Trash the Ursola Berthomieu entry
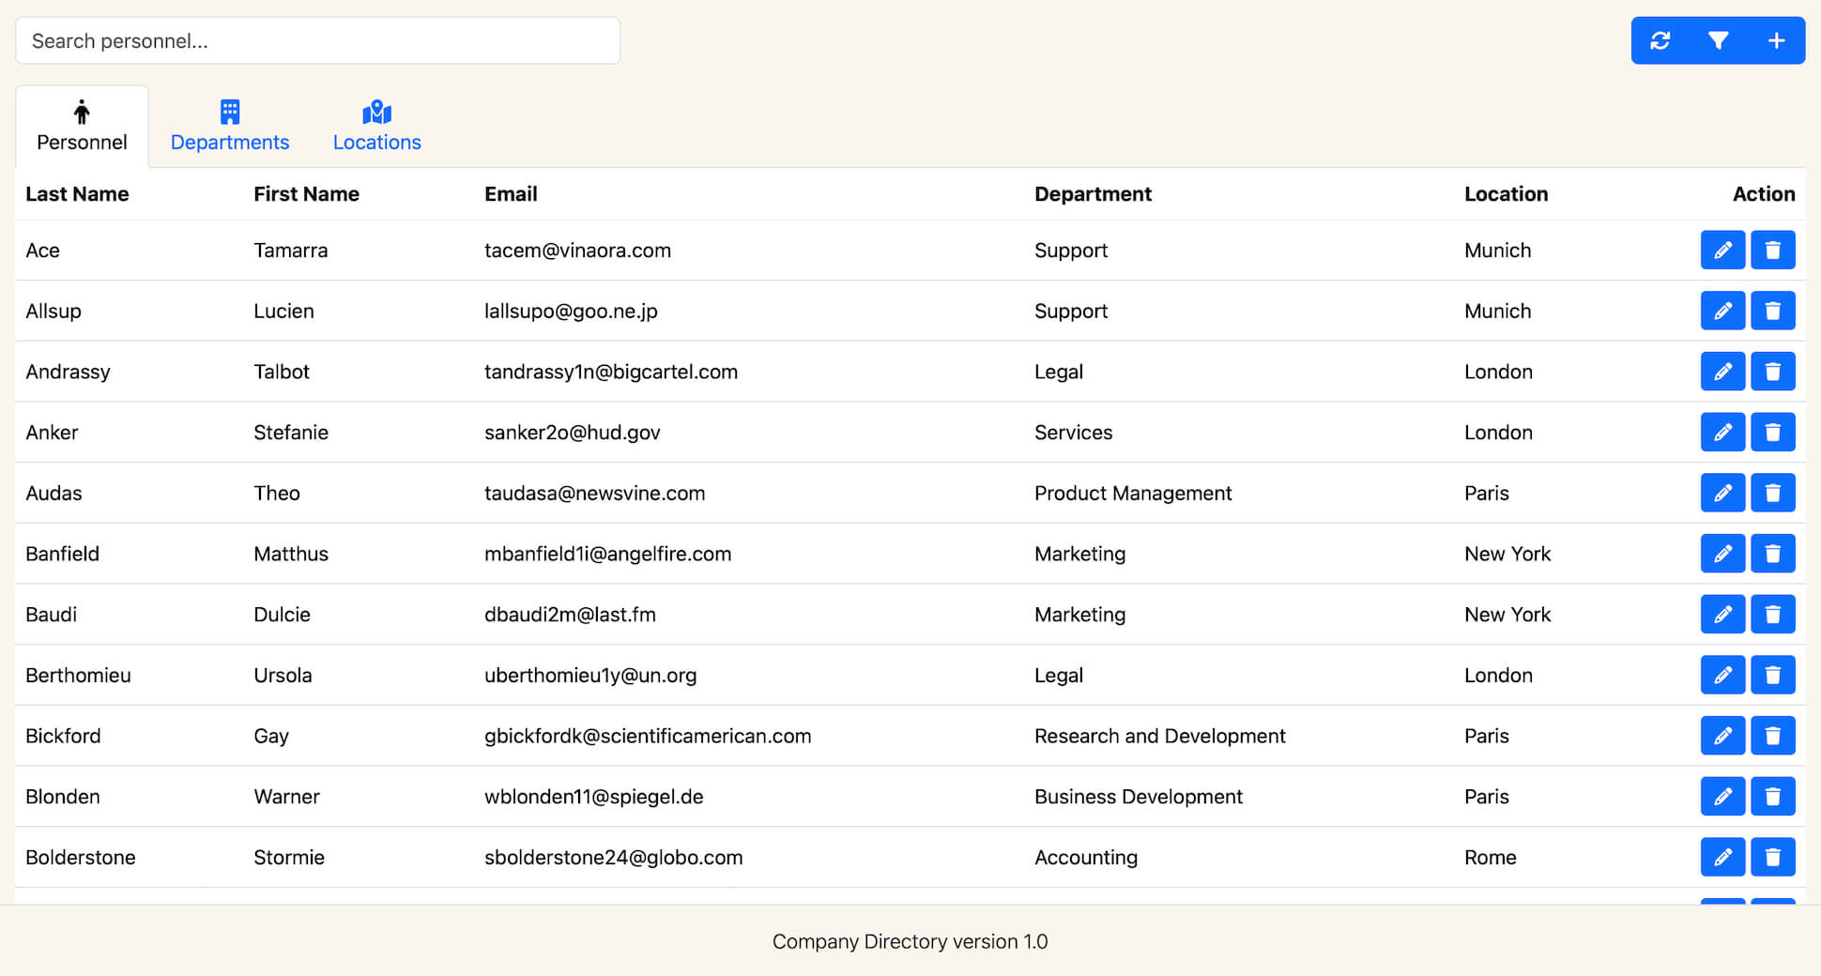The height and width of the screenshot is (976, 1821). click(1772, 675)
